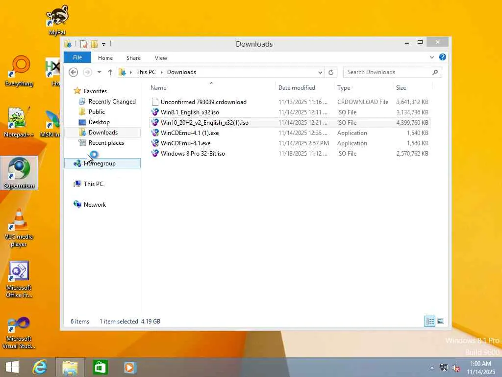Click File Explorer on the taskbar
The image size is (502, 377).
[70, 367]
